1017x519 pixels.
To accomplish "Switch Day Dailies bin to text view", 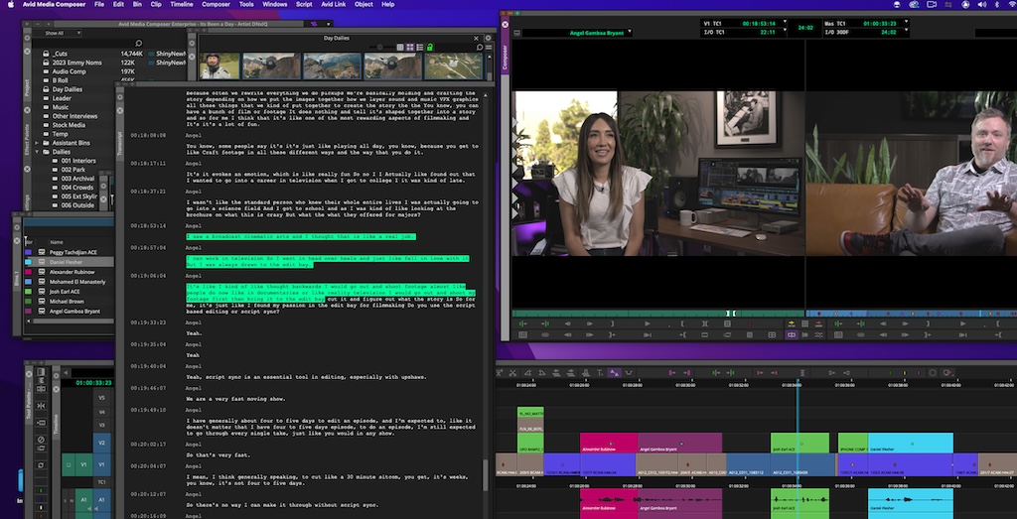I will click(399, 48).
